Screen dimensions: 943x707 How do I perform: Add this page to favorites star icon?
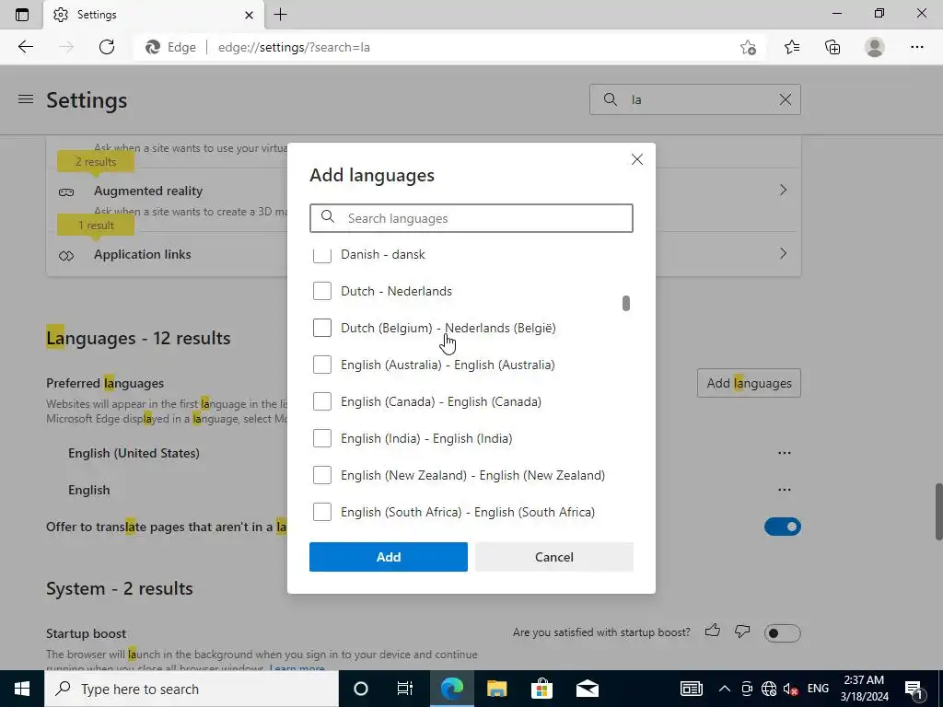pos(748,47)
